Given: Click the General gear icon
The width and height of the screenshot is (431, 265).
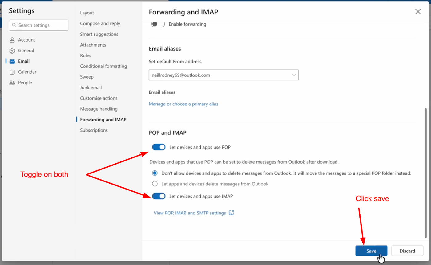Looking at the screenshot, I should [12, 51].
